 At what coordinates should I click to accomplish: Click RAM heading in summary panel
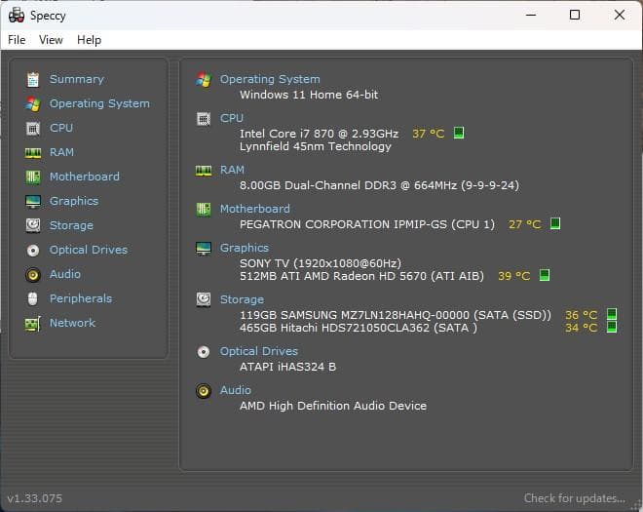[232, 170]
